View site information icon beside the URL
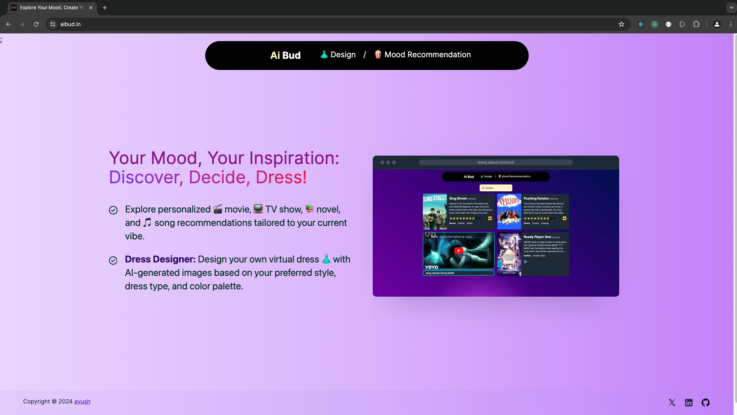The height and width of the screenshot is (415, 737). tap(53, 24)
